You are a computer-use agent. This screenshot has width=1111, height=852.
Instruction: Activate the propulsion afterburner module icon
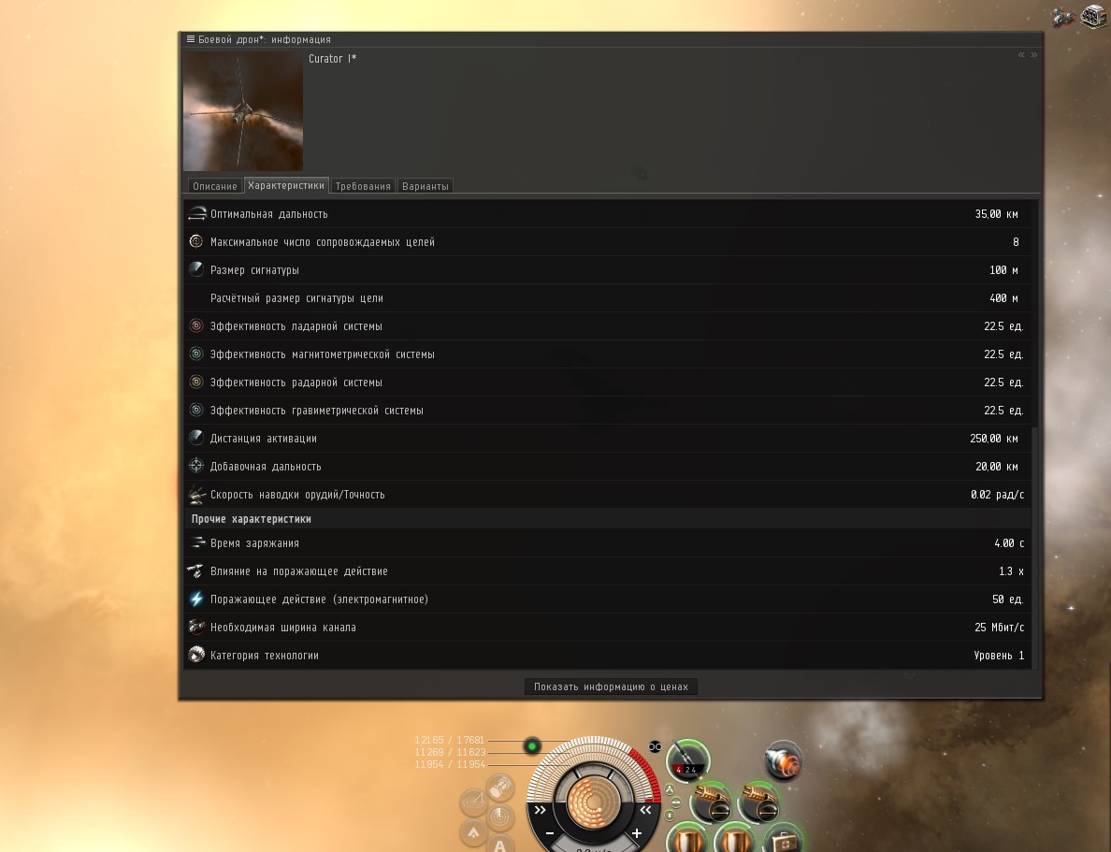click(x=783, y=761)
